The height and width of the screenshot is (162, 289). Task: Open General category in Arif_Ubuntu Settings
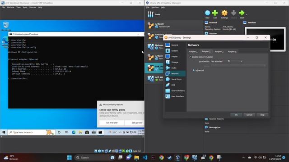[175, 45]
